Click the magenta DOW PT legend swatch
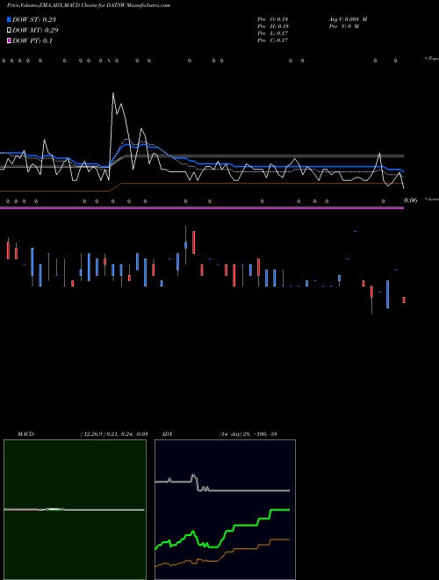Viewport: 439px width, 580px height. [x=10, y=41]
